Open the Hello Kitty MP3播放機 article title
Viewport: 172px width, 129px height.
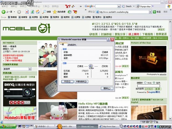click(x=93, y=104)
